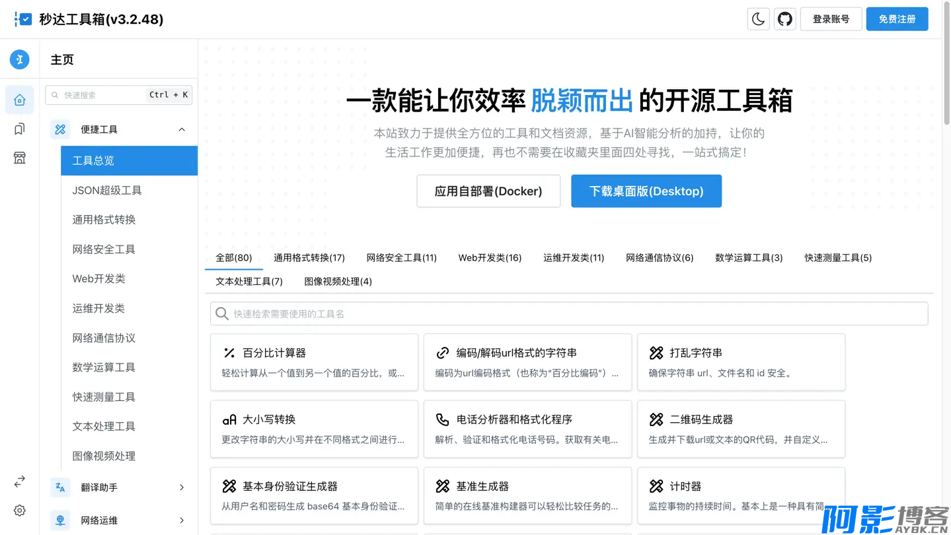Click 生成并下载url或文本的QR代码 description text
Image resolution: width=951 pixels, height=535 pixels.
click(x=738, y=439)
